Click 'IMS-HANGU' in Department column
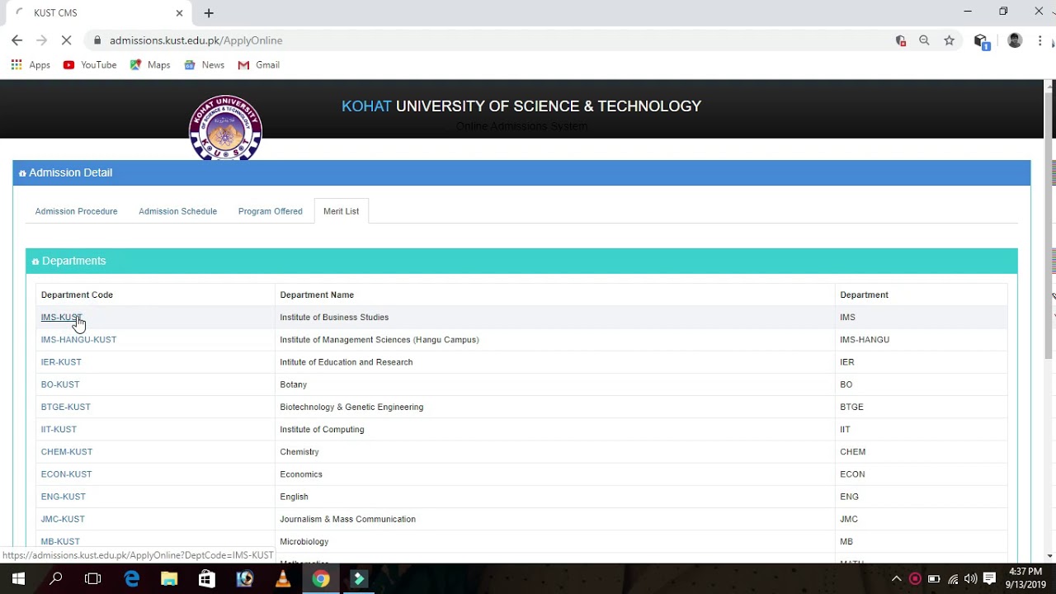The height and width of the screenshot is (594, 1056). (865, 340)
